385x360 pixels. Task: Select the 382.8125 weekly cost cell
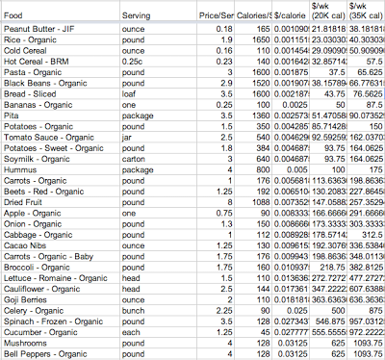367,268
